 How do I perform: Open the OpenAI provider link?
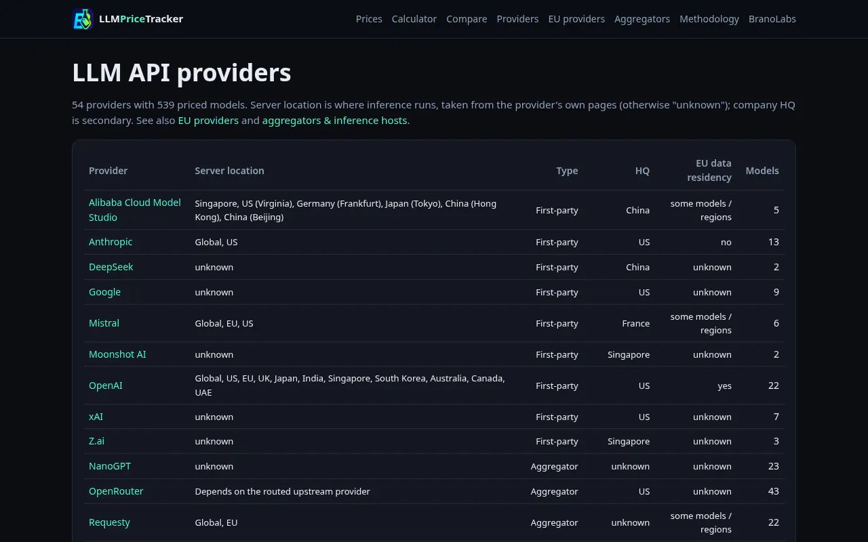[x=106, y=385]
